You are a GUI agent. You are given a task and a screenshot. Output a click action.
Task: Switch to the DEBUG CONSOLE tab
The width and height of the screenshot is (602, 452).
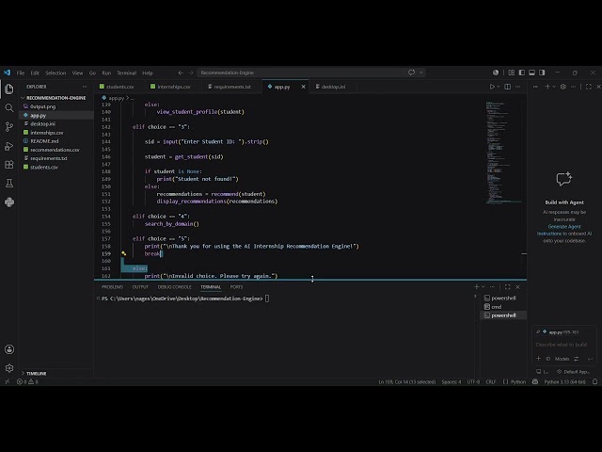coord(174,287)
